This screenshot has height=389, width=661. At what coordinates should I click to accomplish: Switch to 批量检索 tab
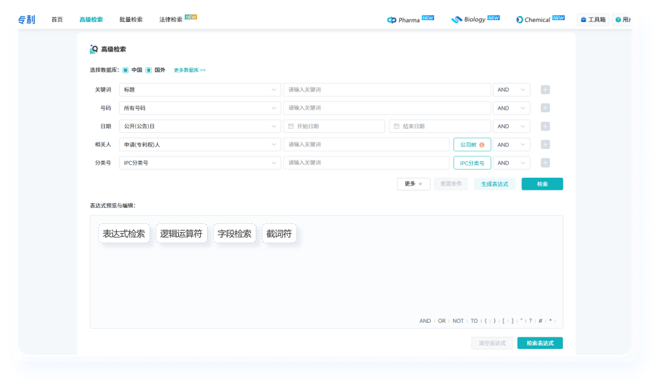pos(131,19)
